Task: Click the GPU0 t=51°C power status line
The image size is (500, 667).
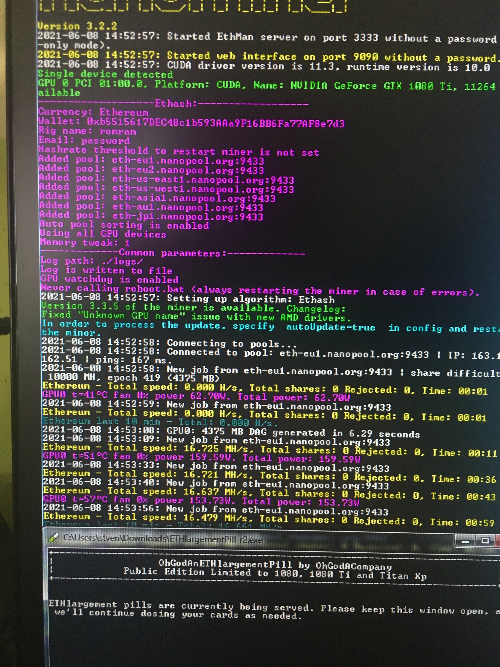Action: coord(201,458)
